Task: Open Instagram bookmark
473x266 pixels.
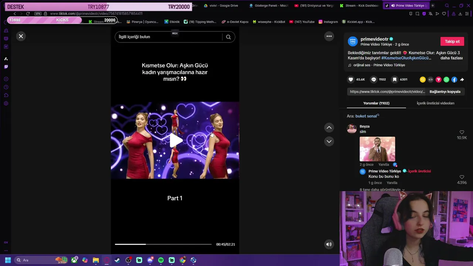Action: coord(328,22)
